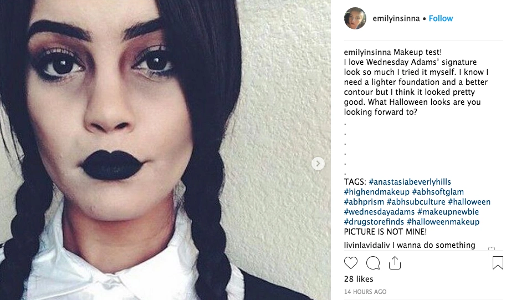This screenshot has height=300, width=506.
Task: Open the #anastasiabeverlyhills hashtag
Action: 410,182
